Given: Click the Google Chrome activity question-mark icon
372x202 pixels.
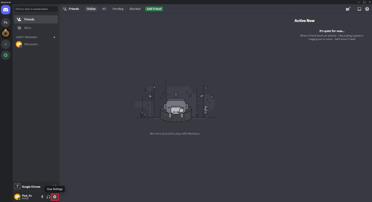Looking at the screenshot, I should tap(17, 186).
